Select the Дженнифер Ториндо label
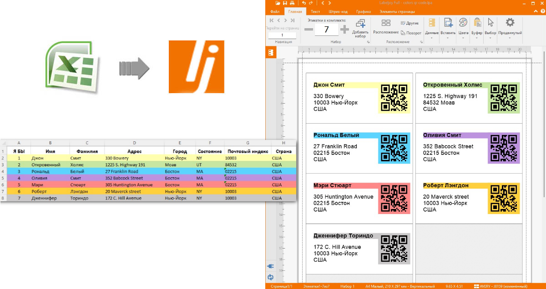546x289 pixels. [x=359, y=249]
